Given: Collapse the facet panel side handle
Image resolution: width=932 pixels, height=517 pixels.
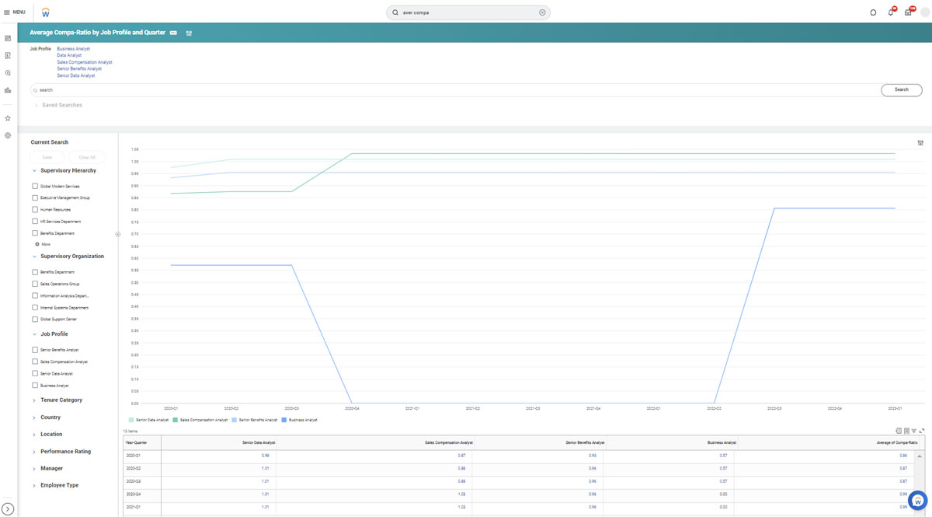Looking at the screenshot, I should coord(118,234).
